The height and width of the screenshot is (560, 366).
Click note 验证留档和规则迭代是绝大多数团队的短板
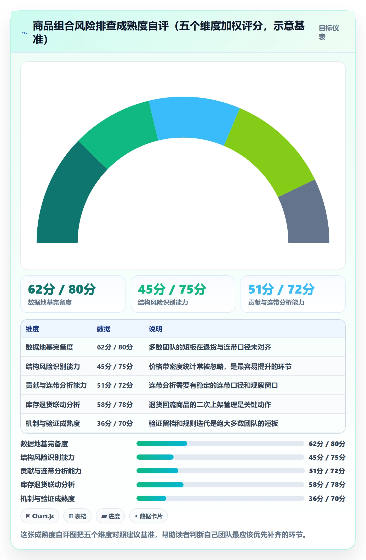(x=213, y=423)
